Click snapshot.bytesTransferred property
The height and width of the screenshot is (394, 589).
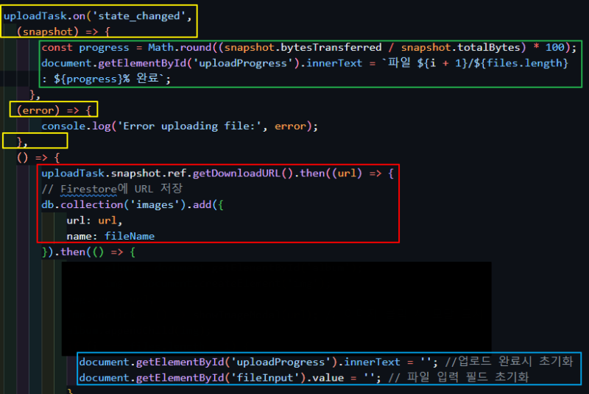click(303, 48)
